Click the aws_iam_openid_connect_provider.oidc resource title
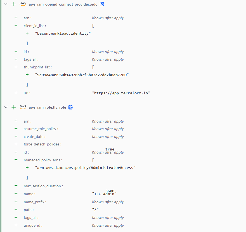Screen dimensions: 246x232 (x=63, y=4)
